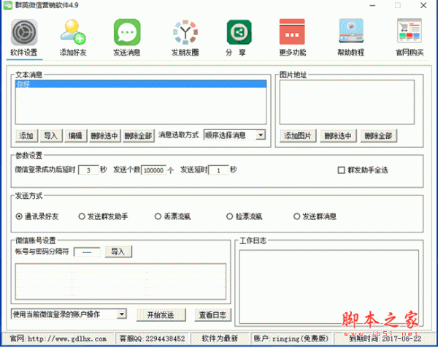Click the 图片地址 list box
This screenshot has width=438, height=348.
click(x=347, y=102)
